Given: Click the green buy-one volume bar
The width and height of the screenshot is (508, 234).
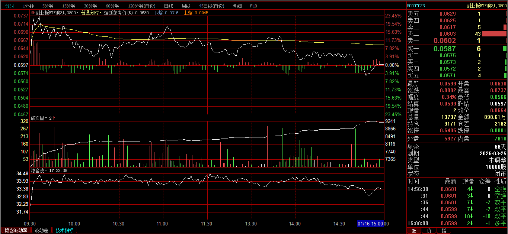Looking at the screenshot, I should [x=504, y=49].
